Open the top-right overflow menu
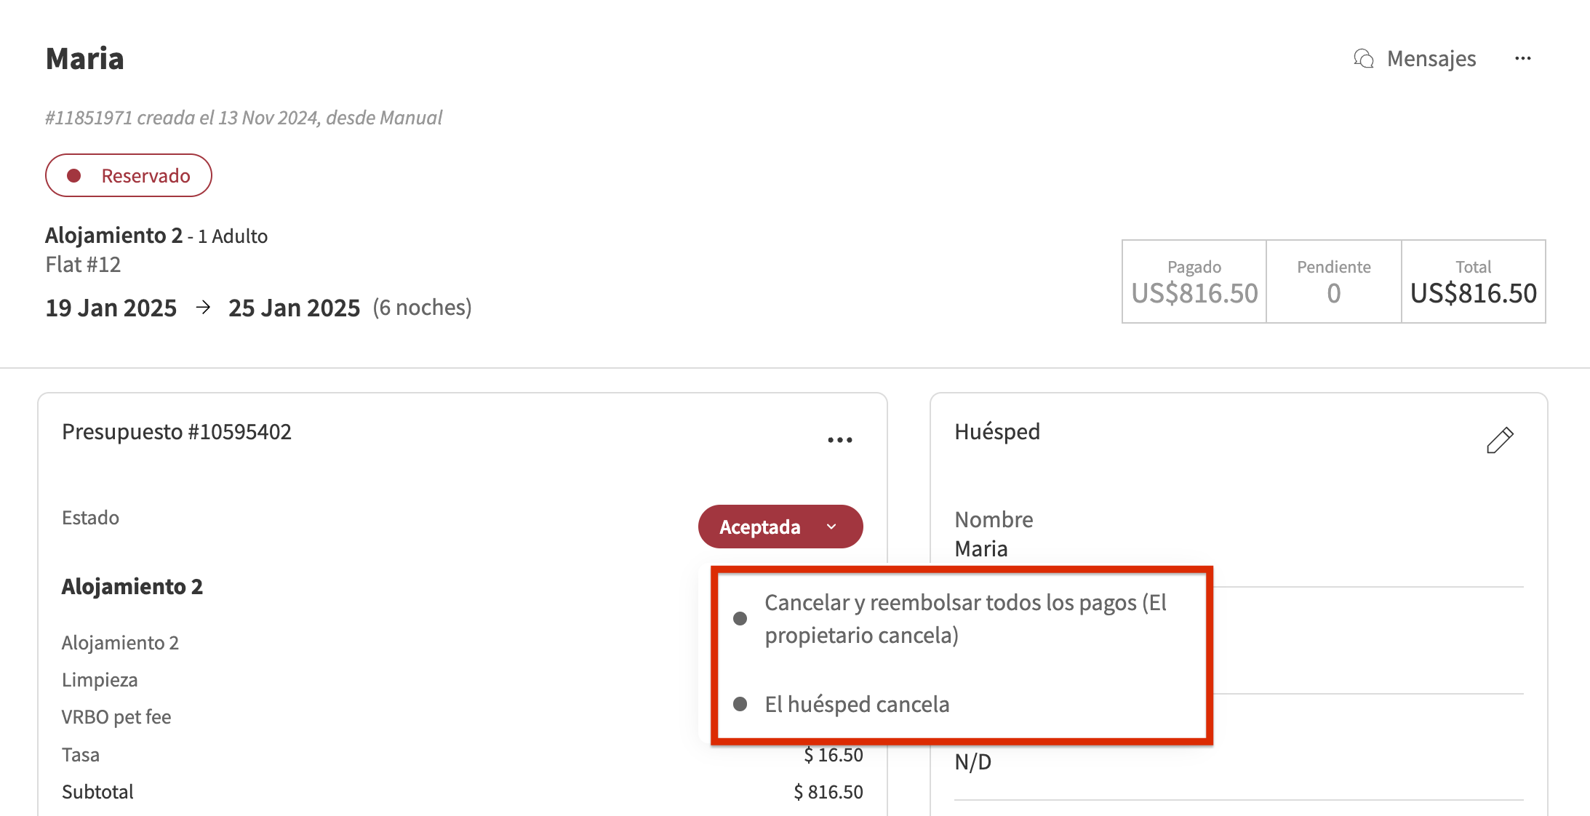Screen dimensions: 1590x816 1523,58
